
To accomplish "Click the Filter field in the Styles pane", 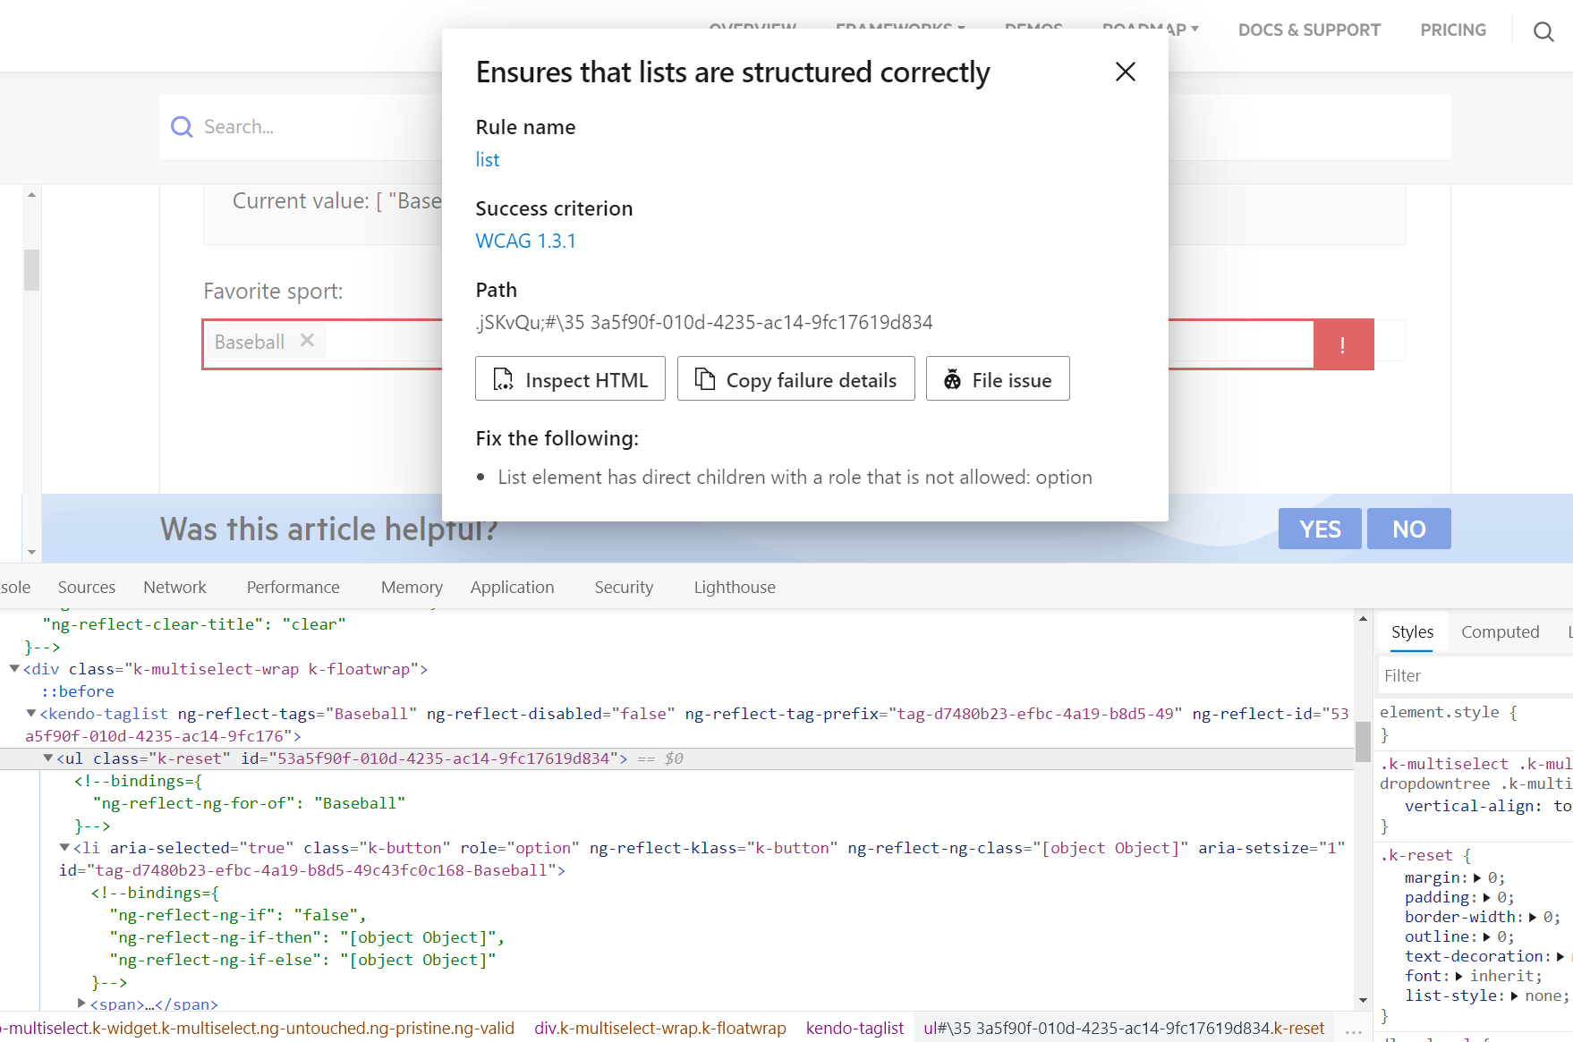I will point(1467,675).
